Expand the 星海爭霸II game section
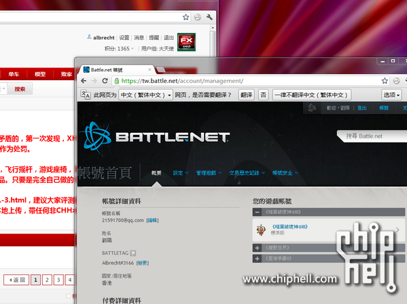 257,259
